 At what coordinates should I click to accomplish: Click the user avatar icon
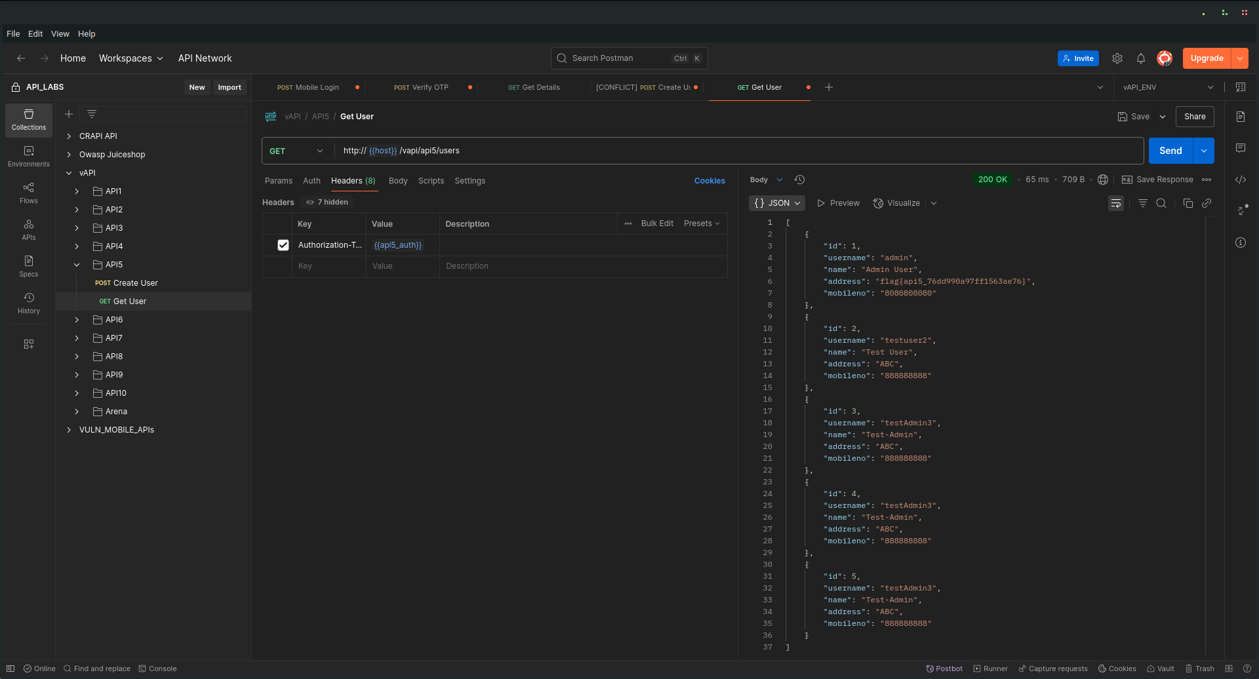[x=1165, y=58]
